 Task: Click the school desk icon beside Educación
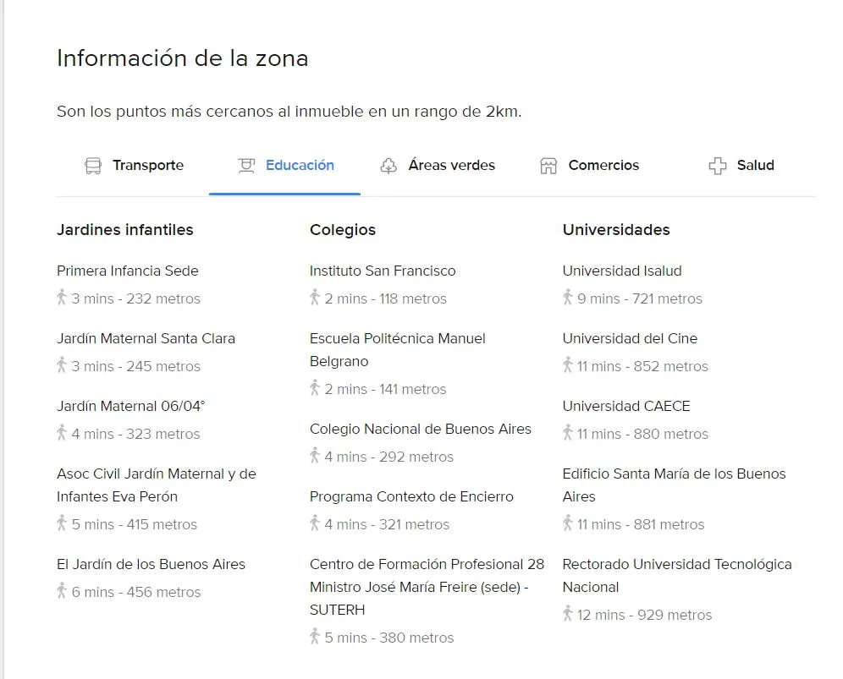(246, 166)
